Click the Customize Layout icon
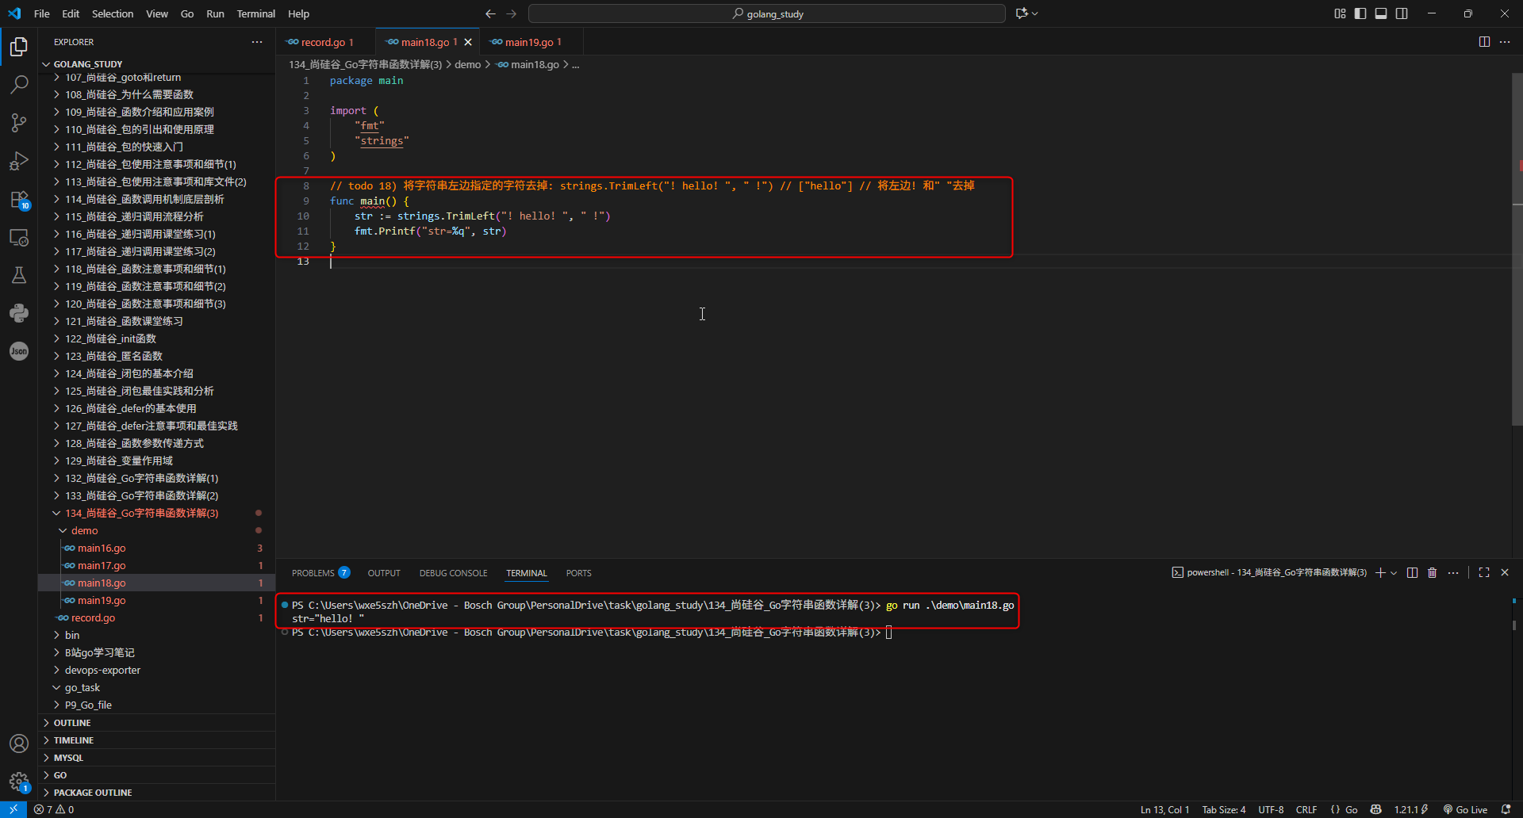Screen dimensions: 1523x818 tap(1340, 13)
